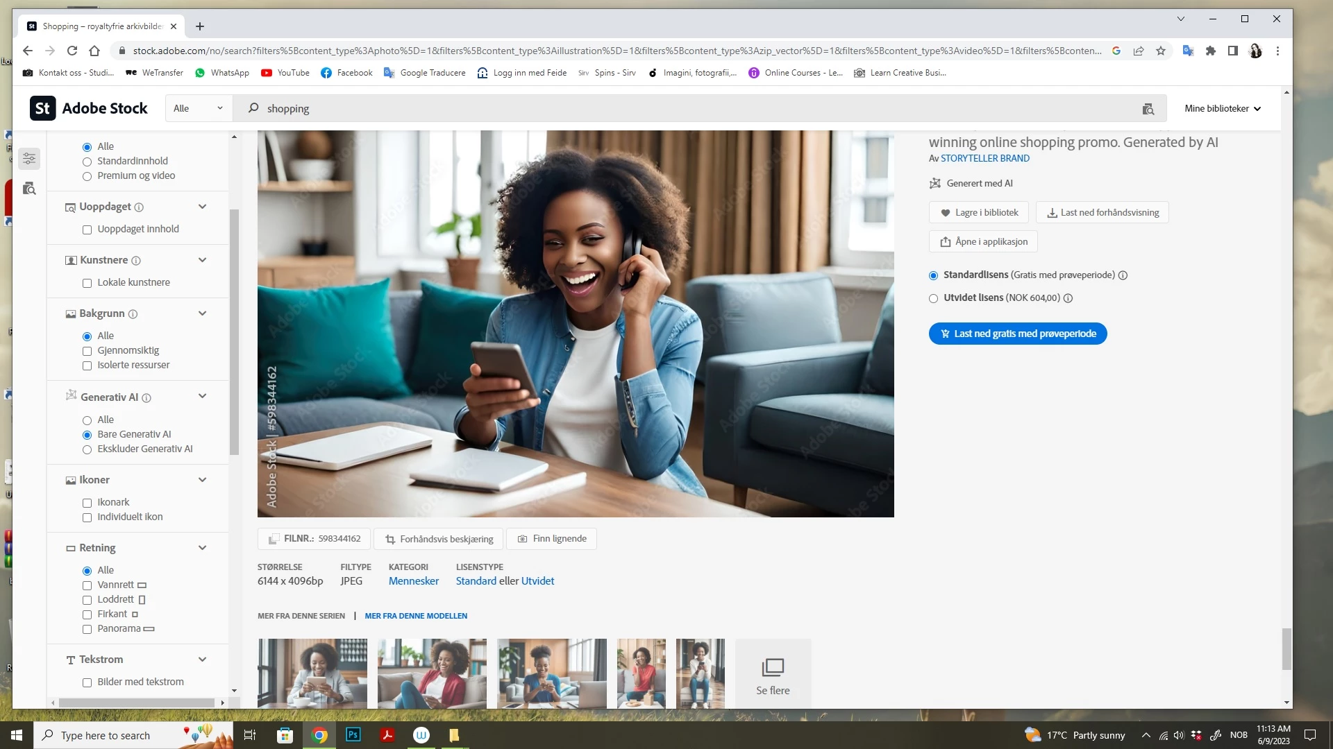The image size is (1333, 749).
Task: Click info icon beside Generativ AI heading
Action: click(146, 398)
